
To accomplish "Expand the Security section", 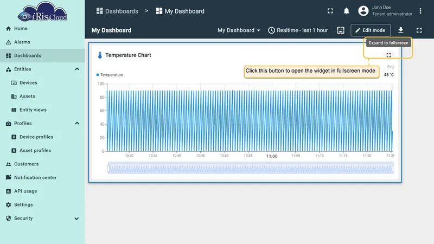I will coord(76,219).
